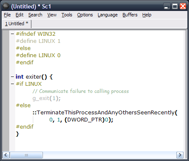Open the Language menu
The width and height of the screenshot is (189, 161).
108,15
